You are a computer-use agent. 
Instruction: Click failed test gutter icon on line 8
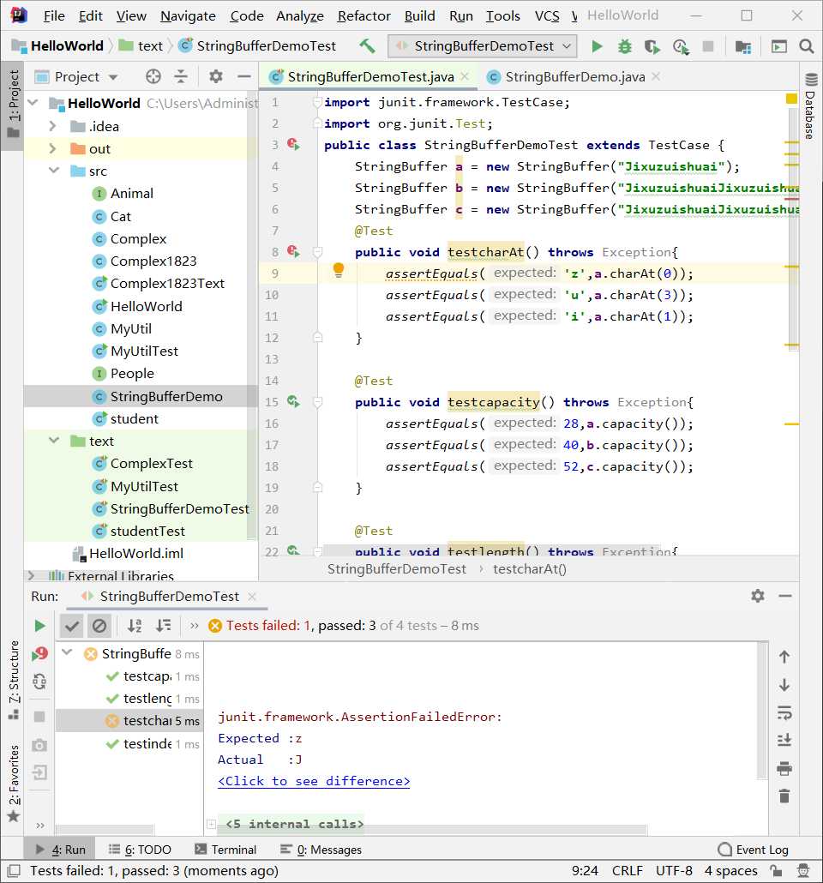pos(293,251)
